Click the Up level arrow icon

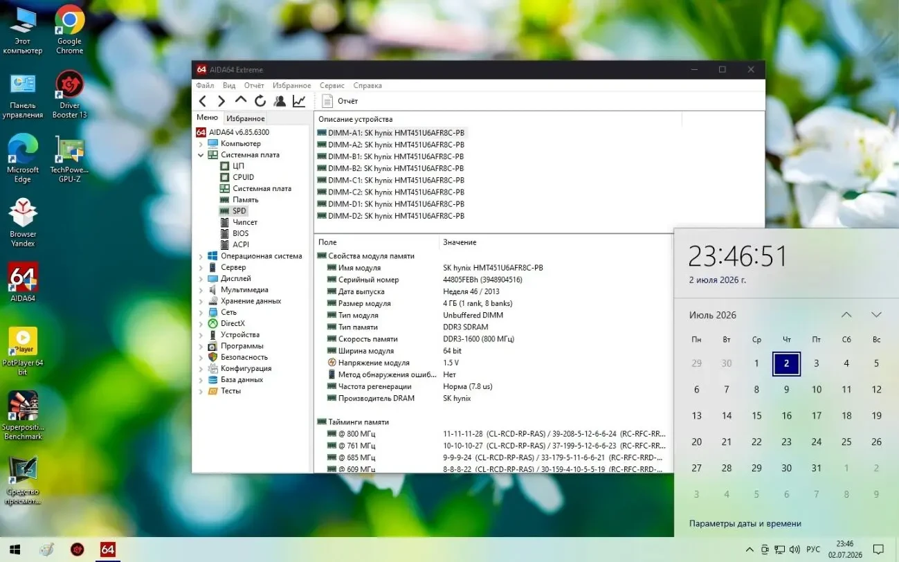241,100
